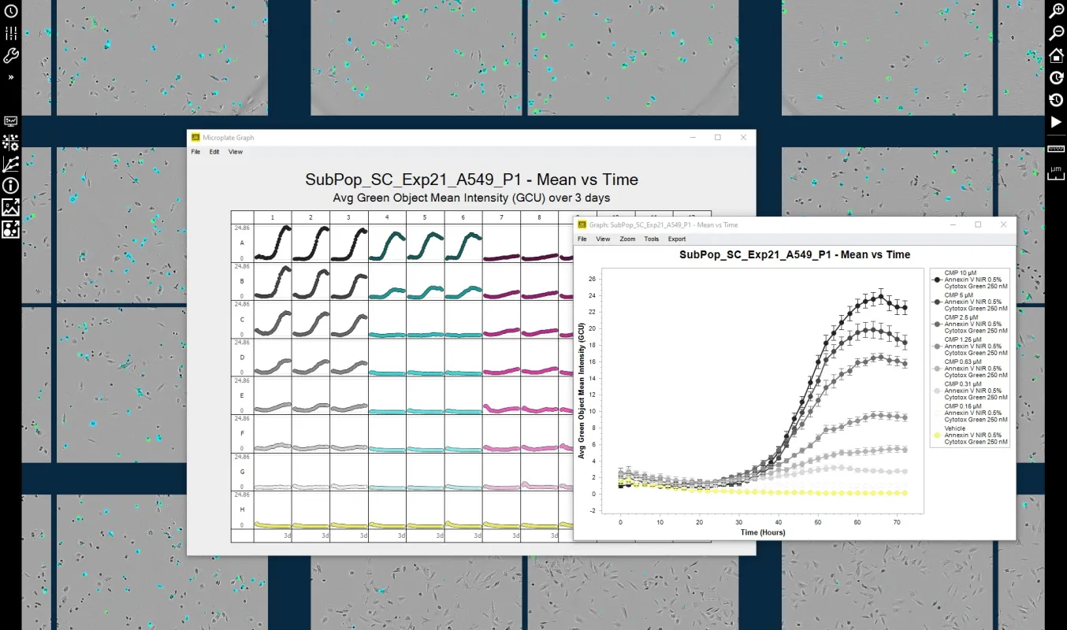Open Edit menu in Microplate Graph window
1067x630 pixels.
tap(214, 152)
